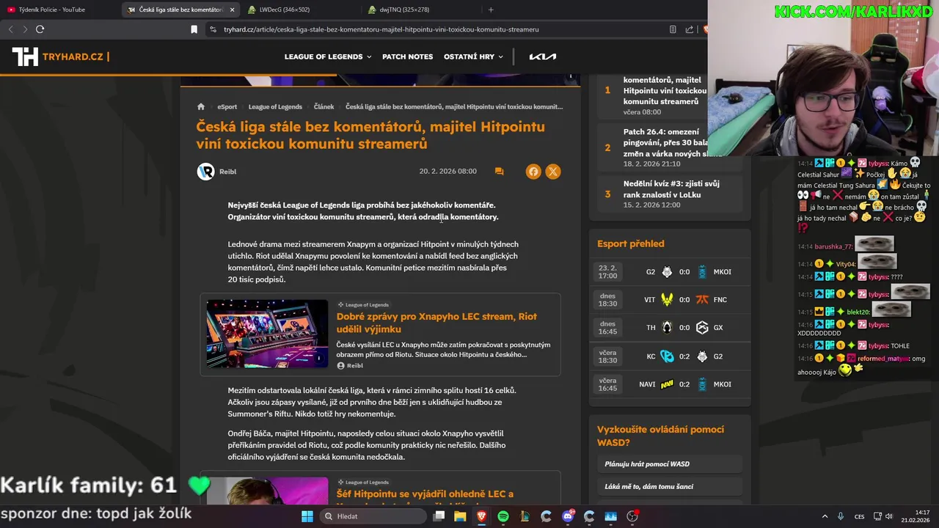This screenshot has width=939, height=528.
Task: Switch to the LWDecG image tab
Action: tap(301, 10)
